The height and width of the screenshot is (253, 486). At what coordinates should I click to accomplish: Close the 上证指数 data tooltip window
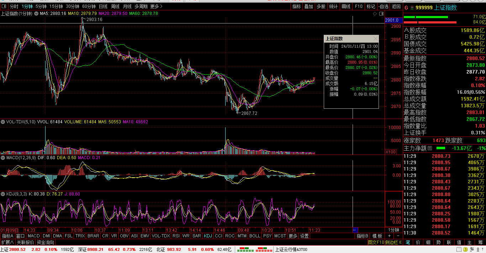coord(375,38)
